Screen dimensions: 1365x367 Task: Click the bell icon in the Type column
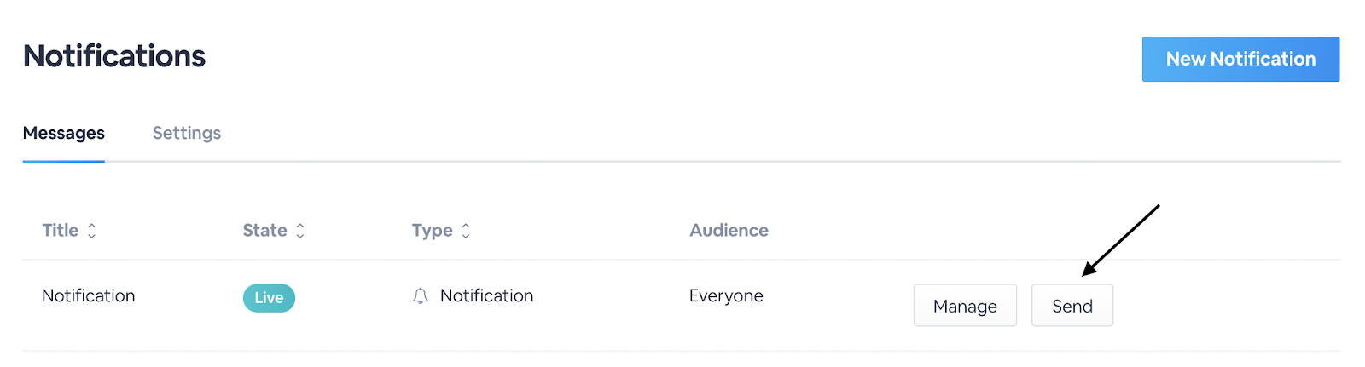421,296
